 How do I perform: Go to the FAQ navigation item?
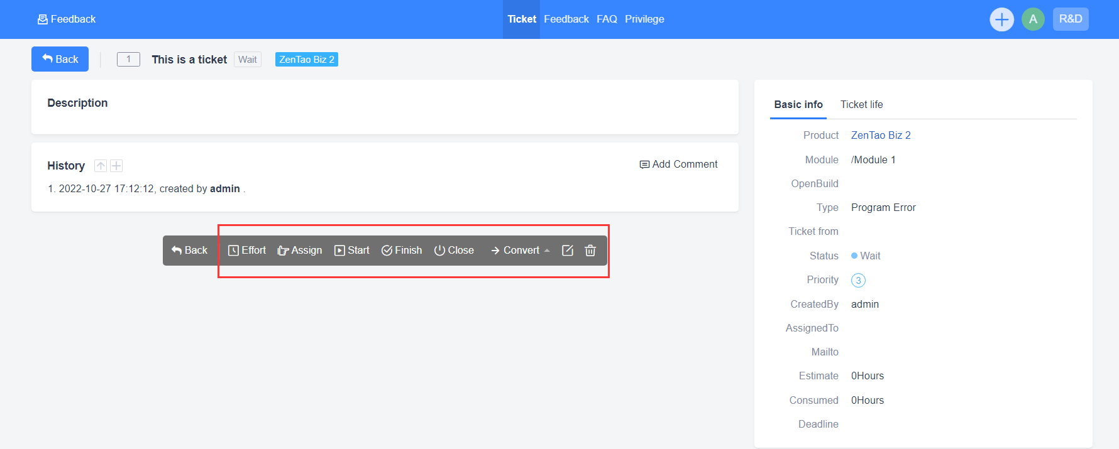pyautogui.click(x=607, y=19)
